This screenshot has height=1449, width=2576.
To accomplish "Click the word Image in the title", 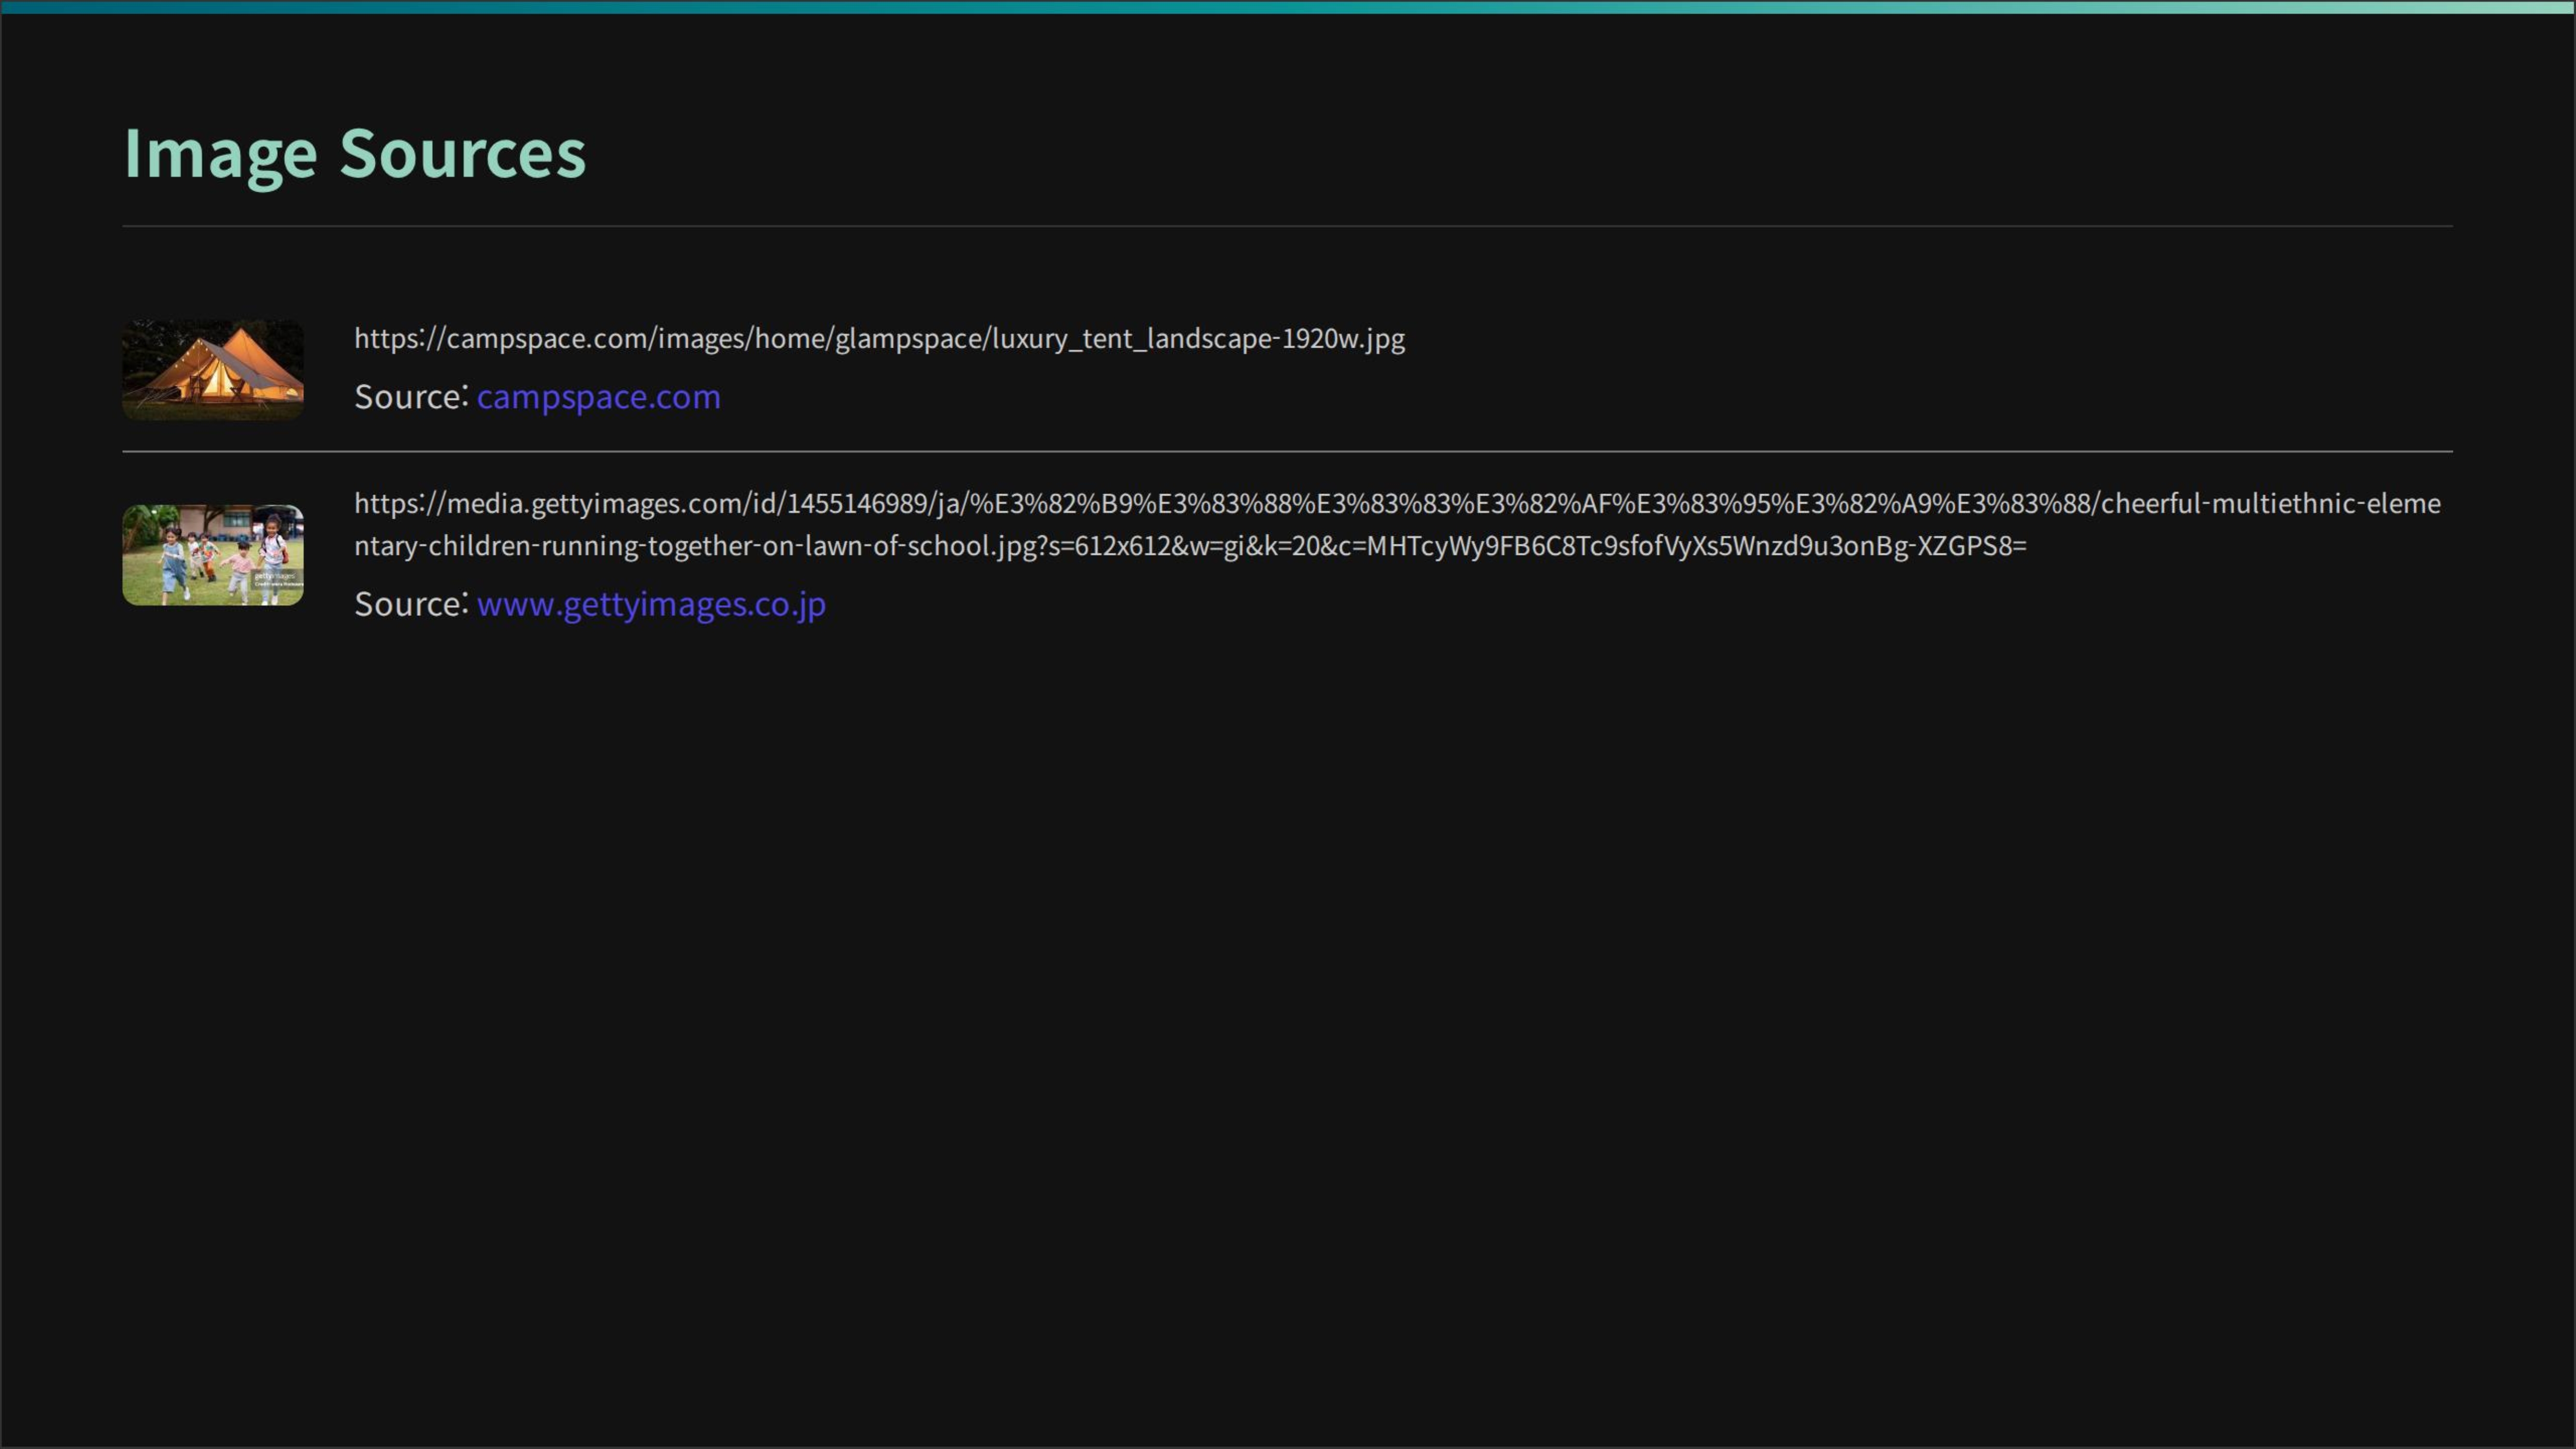I will point(220,153).
